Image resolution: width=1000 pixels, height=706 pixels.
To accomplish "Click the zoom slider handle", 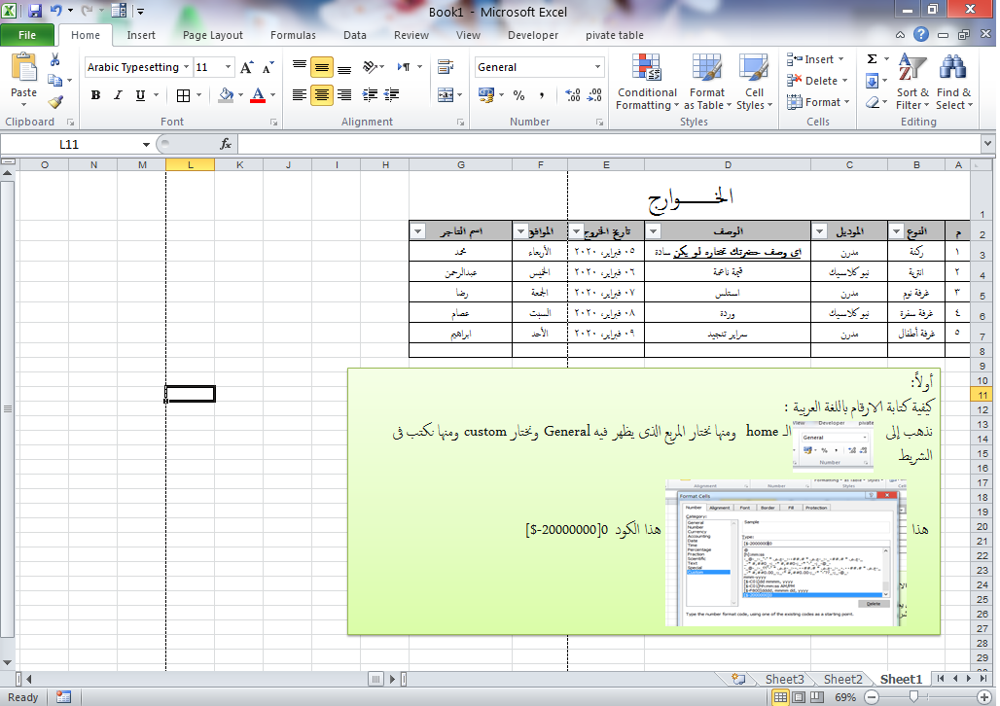I will point(913,696).
